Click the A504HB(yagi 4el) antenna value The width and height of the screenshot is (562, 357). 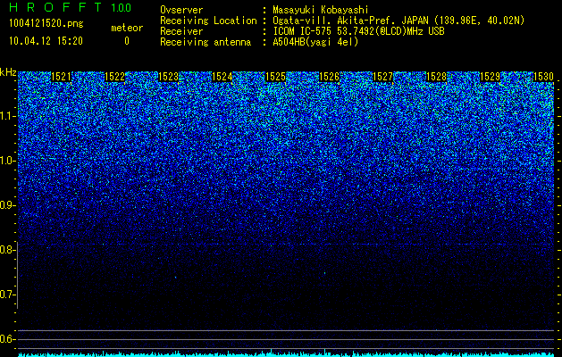(315, 42)
